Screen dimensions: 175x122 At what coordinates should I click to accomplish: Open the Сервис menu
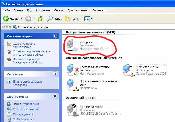pos(59,10)
